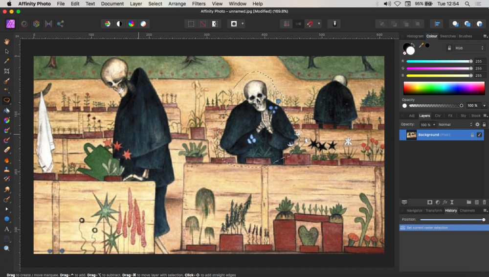Click the colour spectrum gradient bar
The width and height of the screenshot is (489, 277).
pos(444,88)
